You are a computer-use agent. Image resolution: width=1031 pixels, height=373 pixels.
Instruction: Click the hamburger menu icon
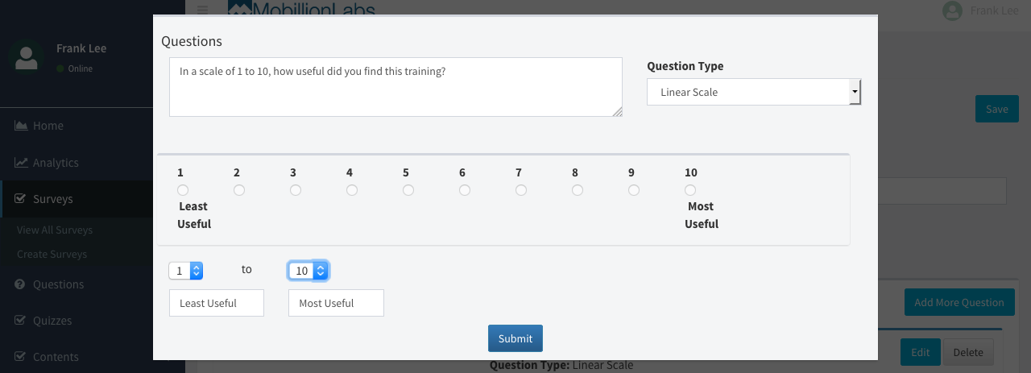(x=202, y=10)
